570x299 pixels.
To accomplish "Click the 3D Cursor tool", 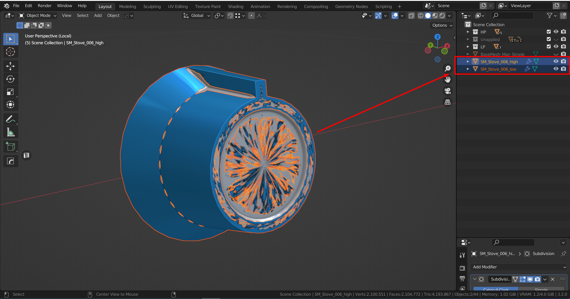I will [x=10, y=52].
